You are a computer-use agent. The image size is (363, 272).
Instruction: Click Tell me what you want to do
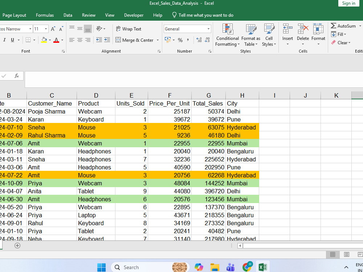[x=203, y=15]
